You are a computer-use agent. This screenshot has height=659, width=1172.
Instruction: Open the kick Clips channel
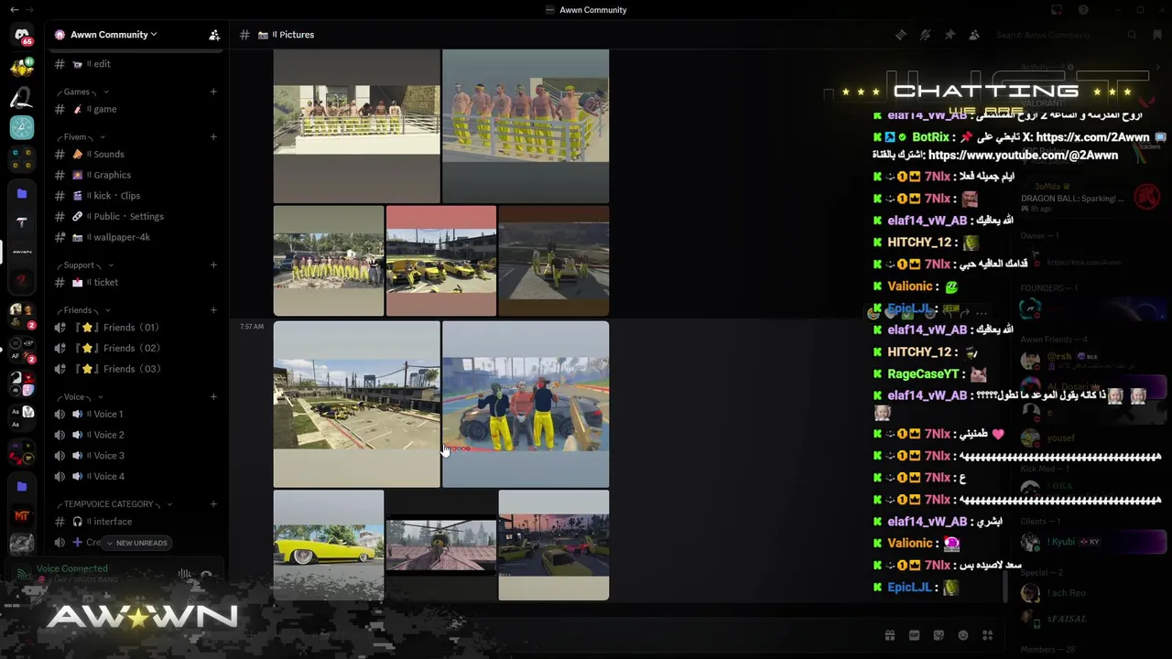pos(137,196)
